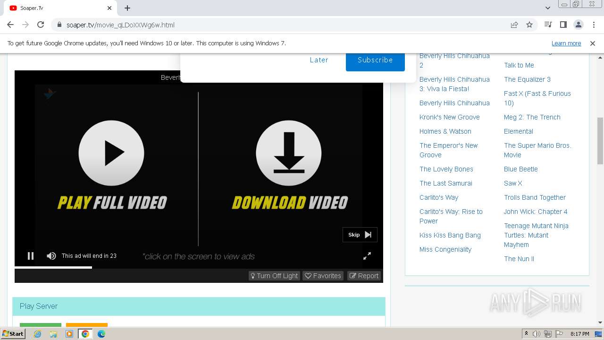Screen dimensions: 604x340
Task: Open Beverly Hills Chihuahua 2 link
Action: point(454,60)
